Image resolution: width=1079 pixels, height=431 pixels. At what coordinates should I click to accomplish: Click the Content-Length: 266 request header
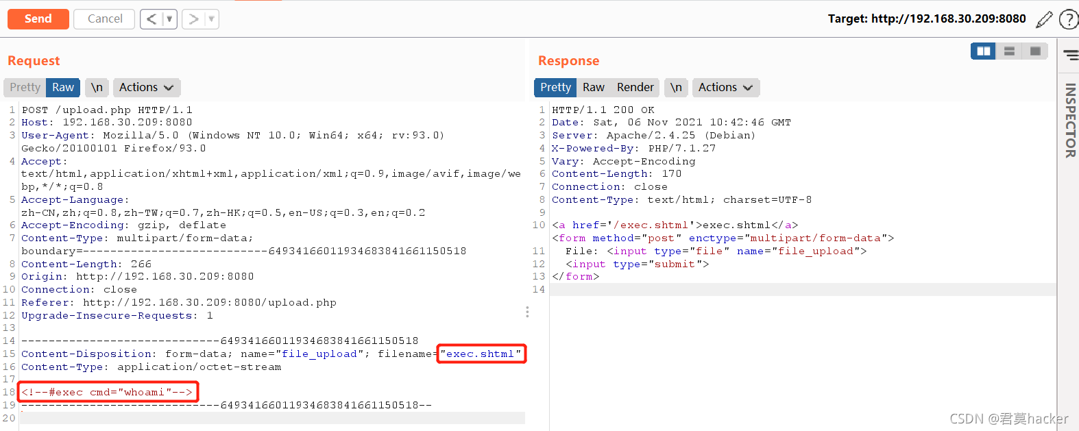86,264
